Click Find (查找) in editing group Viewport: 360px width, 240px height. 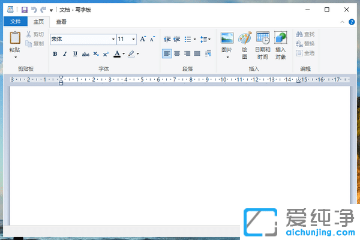(305, 34)
